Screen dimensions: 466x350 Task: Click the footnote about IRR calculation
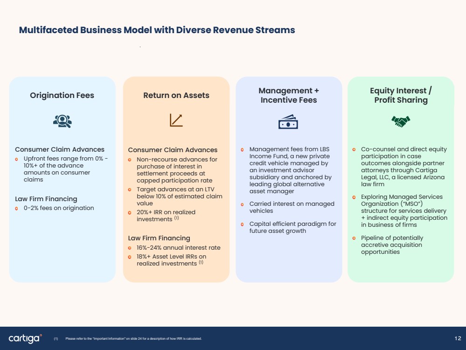tap(133, 338)
